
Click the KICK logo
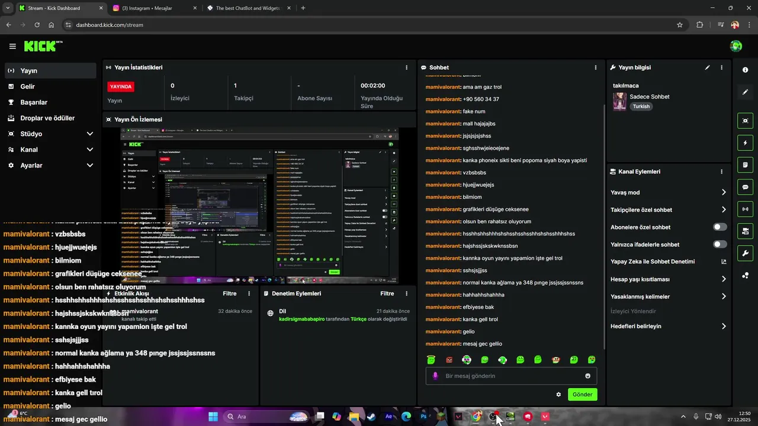41,46
